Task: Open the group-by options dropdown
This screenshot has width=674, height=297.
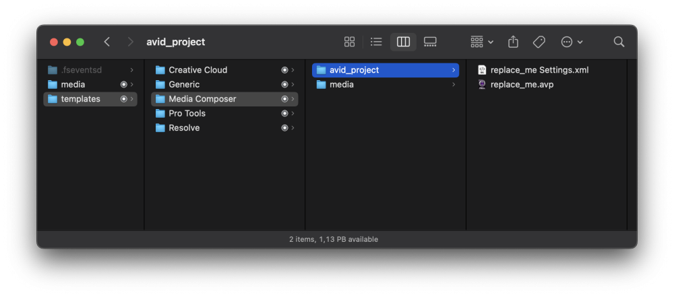Action: [x=482, y=42]
